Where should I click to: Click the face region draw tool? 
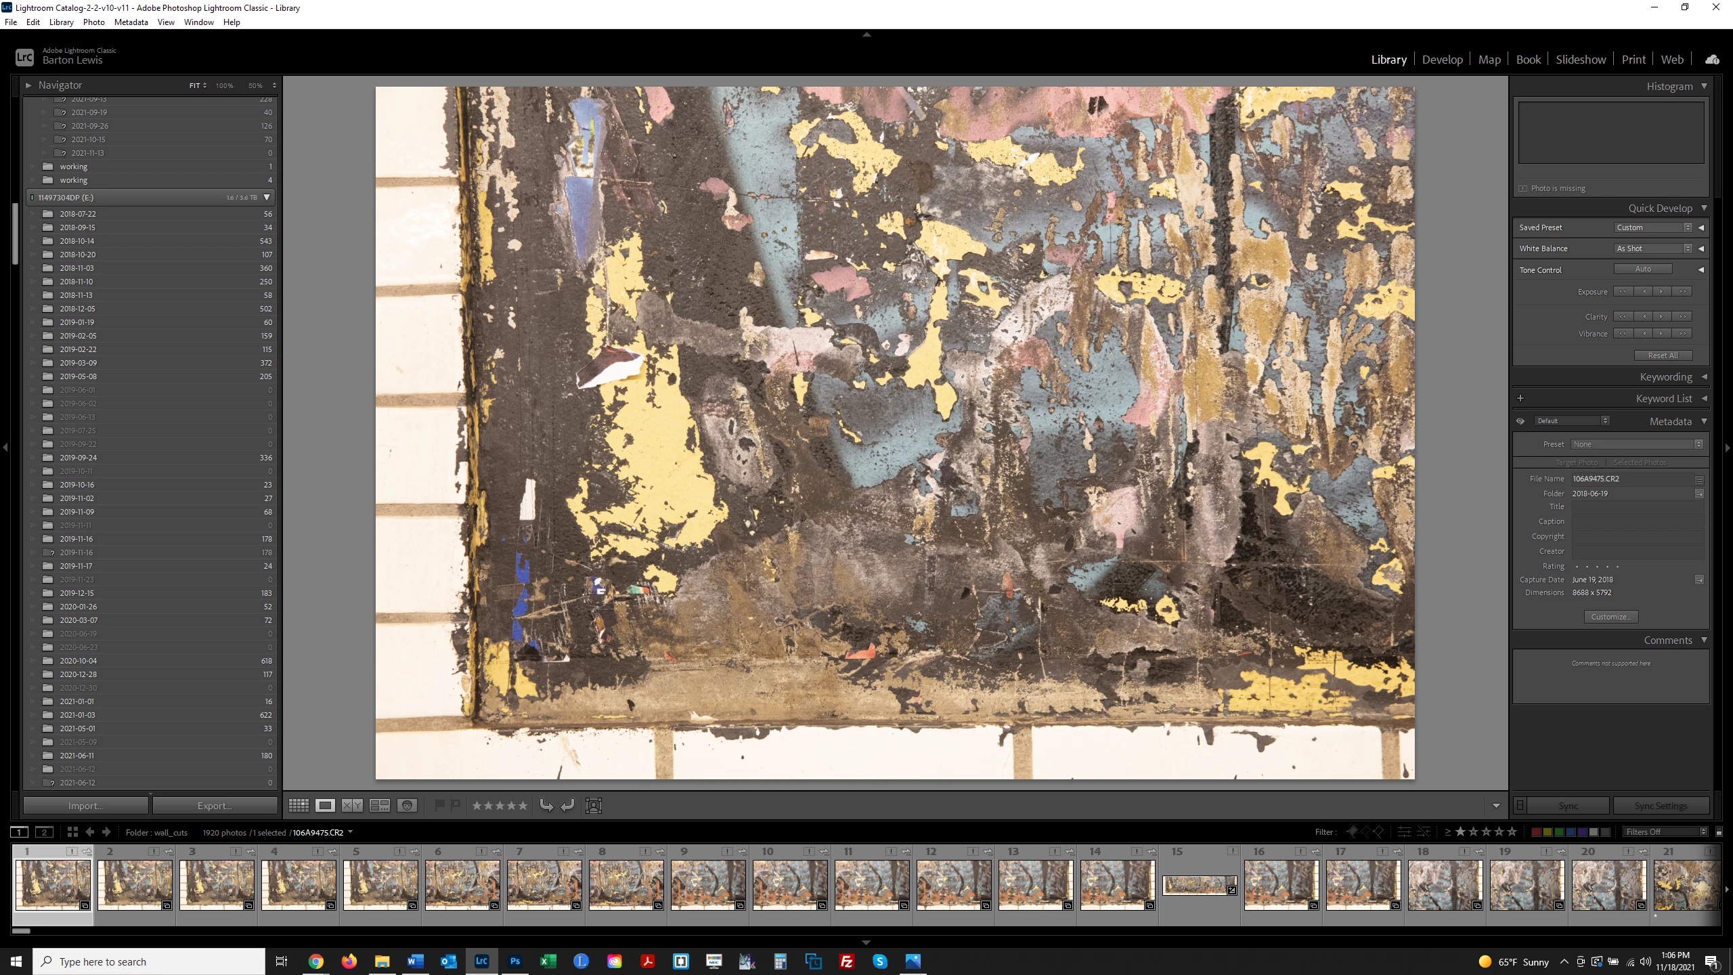click(x=594, y=805)
